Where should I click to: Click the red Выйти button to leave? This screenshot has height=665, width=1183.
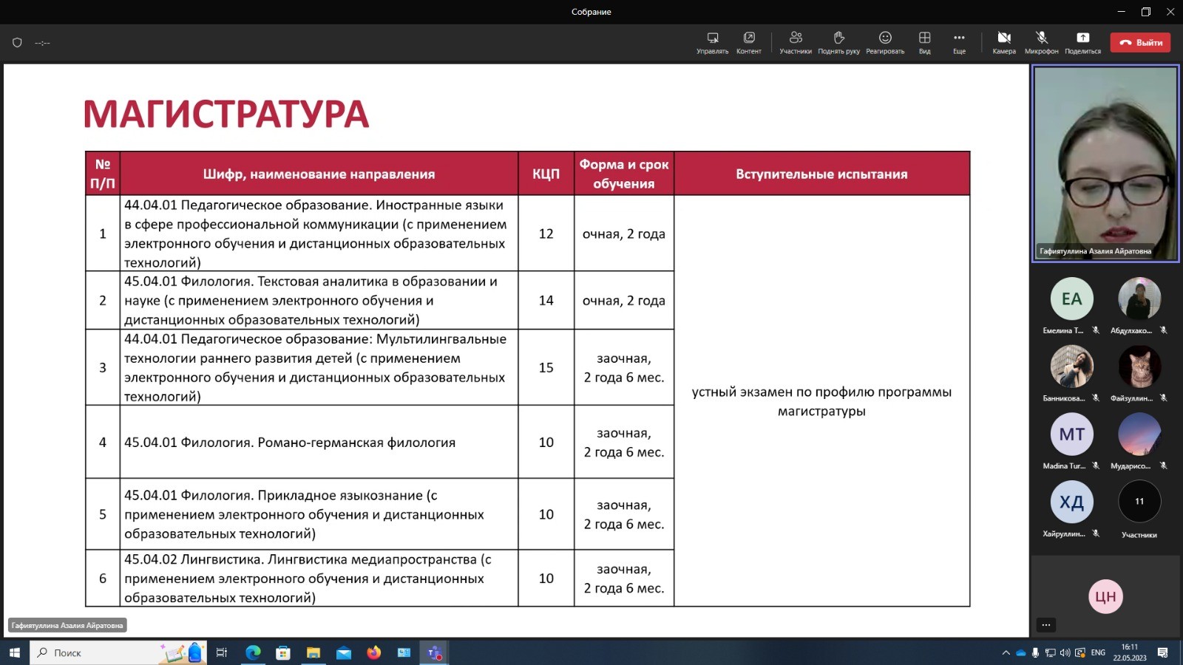click(1140, 42)
